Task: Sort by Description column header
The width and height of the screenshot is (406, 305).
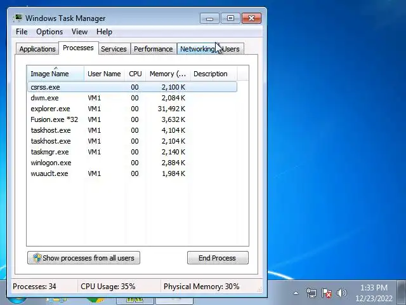Action: point(213,74)
